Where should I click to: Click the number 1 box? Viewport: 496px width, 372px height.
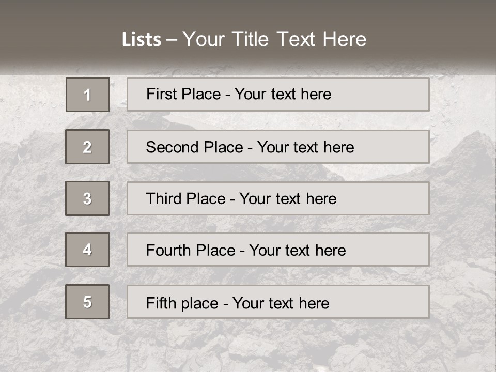[x=88, y=95]
